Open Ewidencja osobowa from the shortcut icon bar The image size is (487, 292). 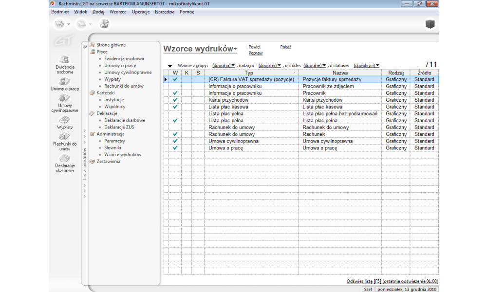(65, 65)
